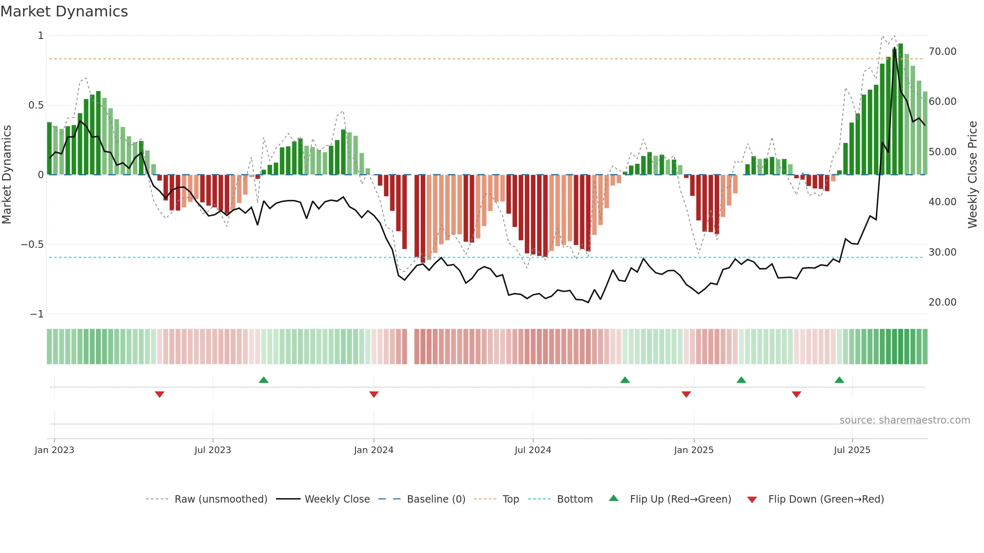Select the green flip-up marker before Jul 2025
The height and width of the screenshot is (553, 984).
click(x=839, y=380)
